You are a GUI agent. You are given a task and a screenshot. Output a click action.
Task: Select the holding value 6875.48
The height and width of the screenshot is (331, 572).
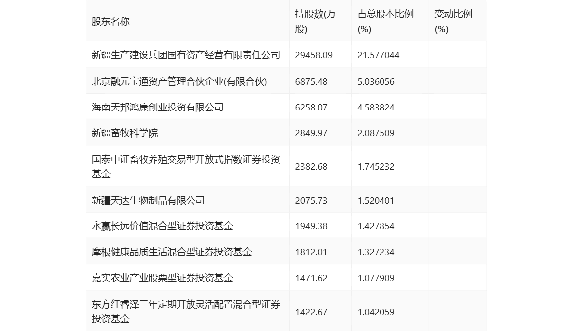[x=311, y=81]
